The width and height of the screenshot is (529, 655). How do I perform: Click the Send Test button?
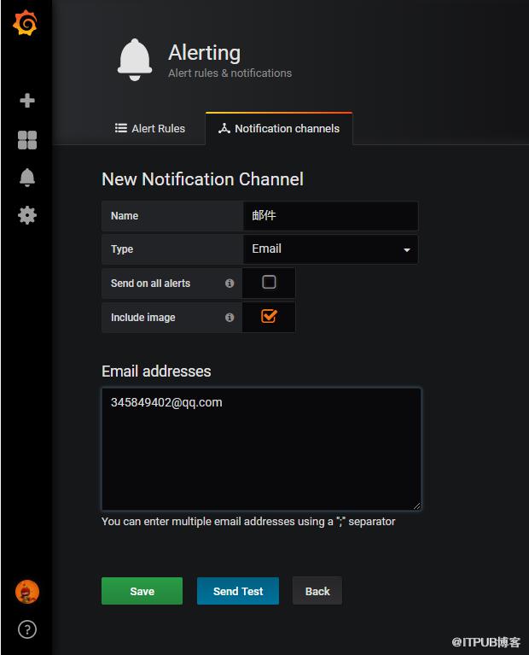[238, 591]
